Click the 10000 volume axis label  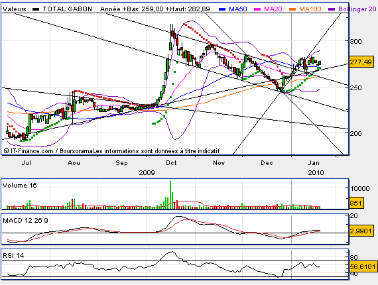(360, 189)
